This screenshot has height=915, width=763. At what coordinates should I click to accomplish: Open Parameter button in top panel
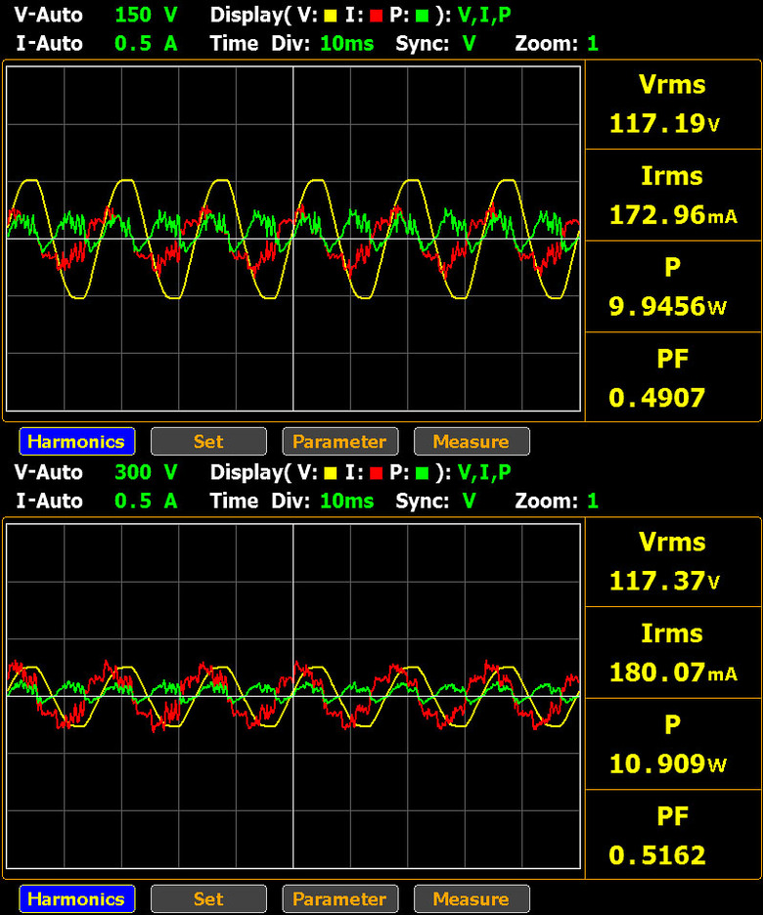[x=340, y=441]
